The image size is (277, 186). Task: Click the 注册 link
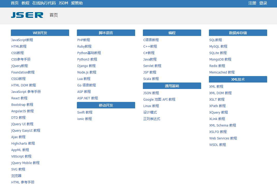pos(252,3)
